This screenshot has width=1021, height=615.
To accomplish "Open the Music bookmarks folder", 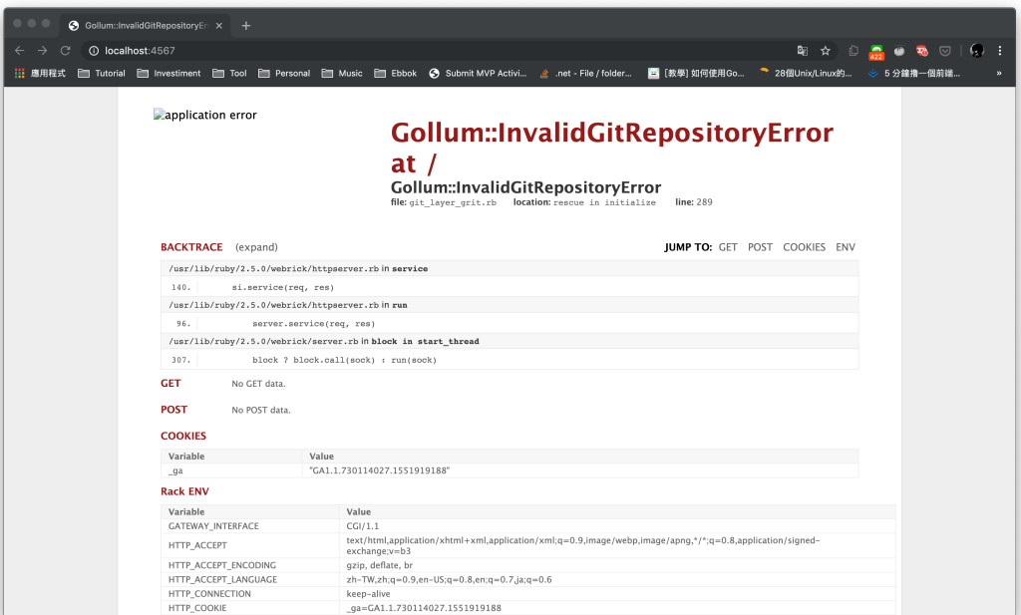I will point(342,74).
